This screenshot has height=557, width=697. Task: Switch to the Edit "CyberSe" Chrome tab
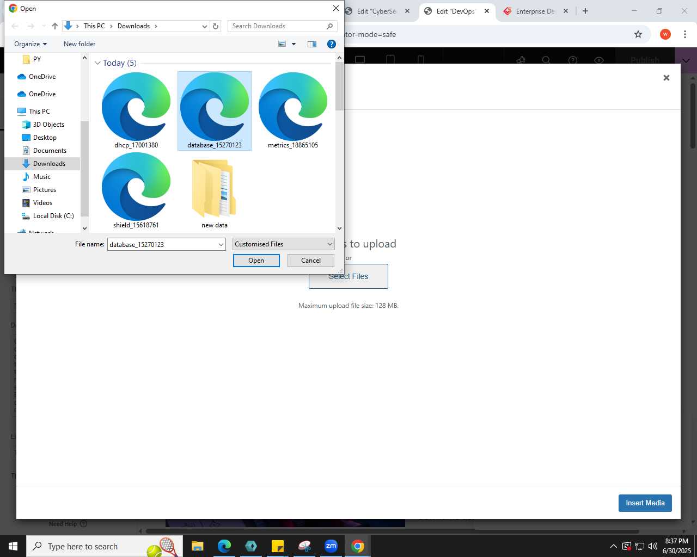(377, 11)
